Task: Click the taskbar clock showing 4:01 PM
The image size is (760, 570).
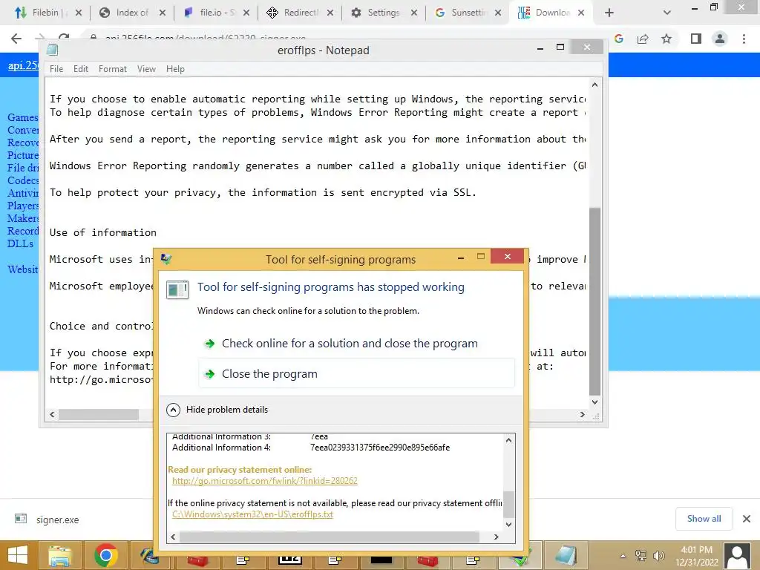Action: [x=696, y=556]
